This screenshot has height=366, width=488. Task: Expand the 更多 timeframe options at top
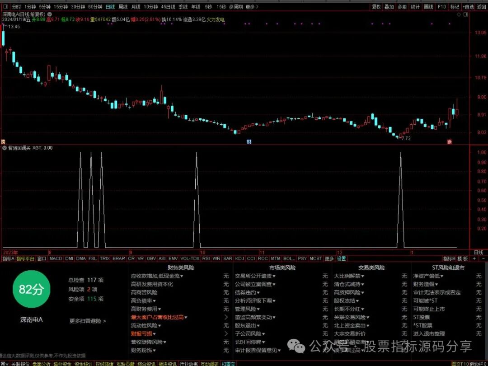tap(252, 6)
